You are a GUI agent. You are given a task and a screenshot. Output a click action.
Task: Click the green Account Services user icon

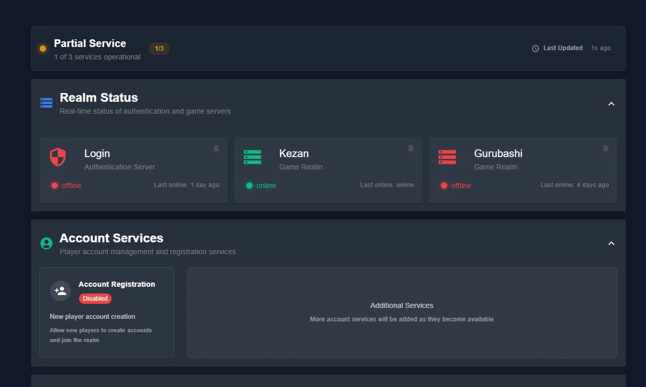[x=46, y=243]
